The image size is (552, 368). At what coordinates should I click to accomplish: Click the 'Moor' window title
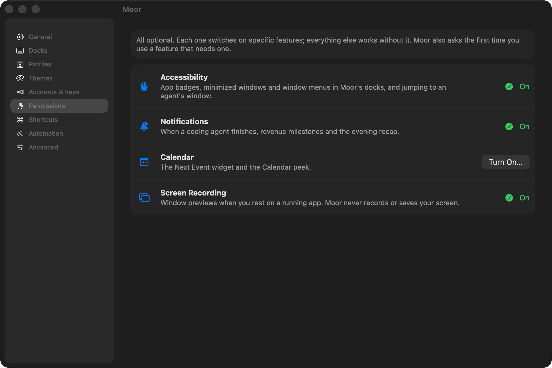click(x=132, y=9)
